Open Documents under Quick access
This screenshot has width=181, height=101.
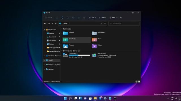pos(53,40)
